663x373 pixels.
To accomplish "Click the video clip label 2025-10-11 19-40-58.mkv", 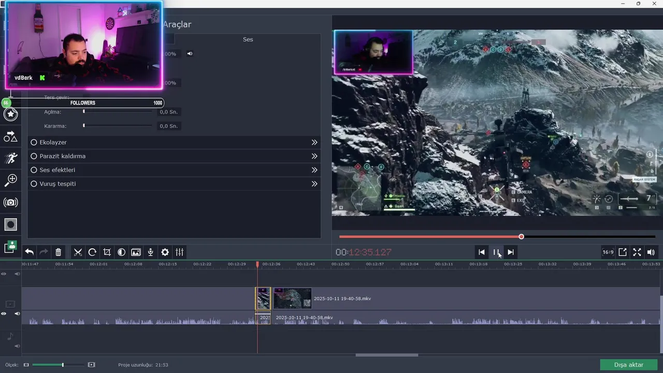I will (342, 298).
